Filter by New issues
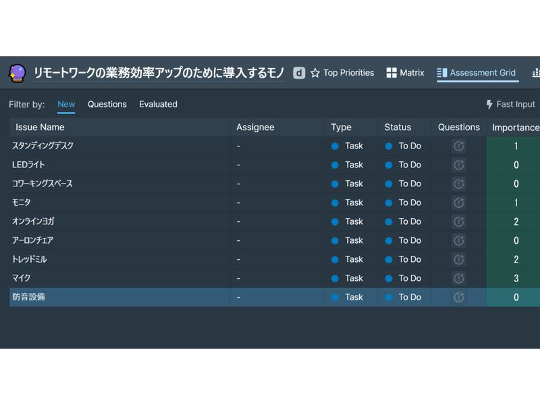540x405 pixels. pos(66,105)
